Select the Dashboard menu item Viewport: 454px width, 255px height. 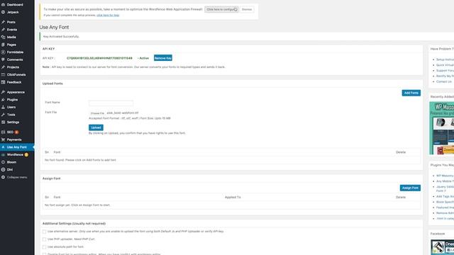tap(15, 5)
